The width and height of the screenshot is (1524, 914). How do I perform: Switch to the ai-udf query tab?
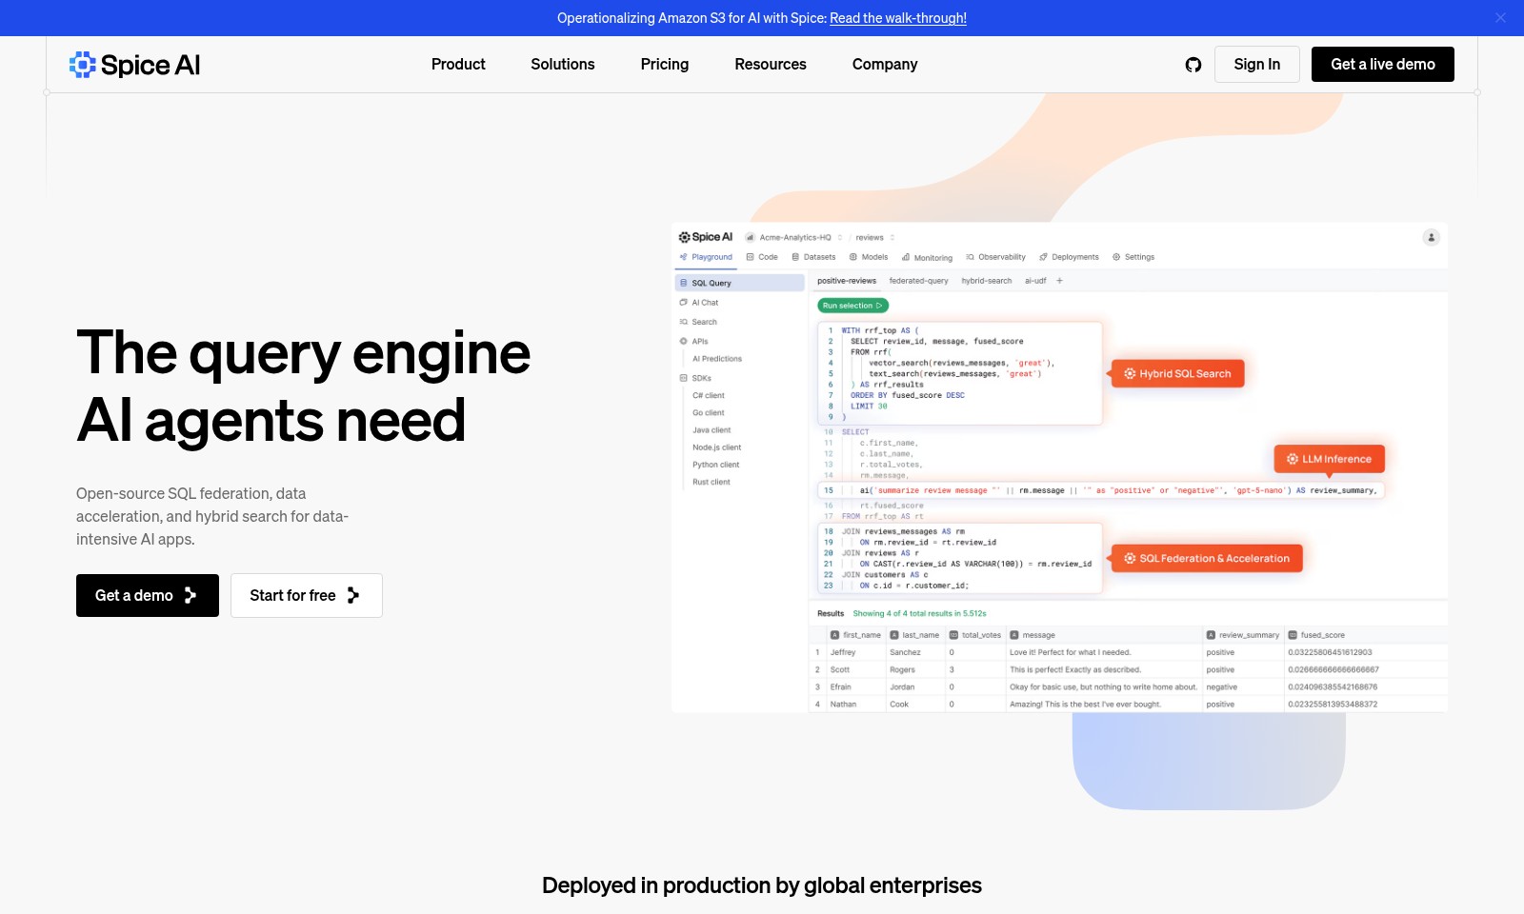coord(1035,281)
